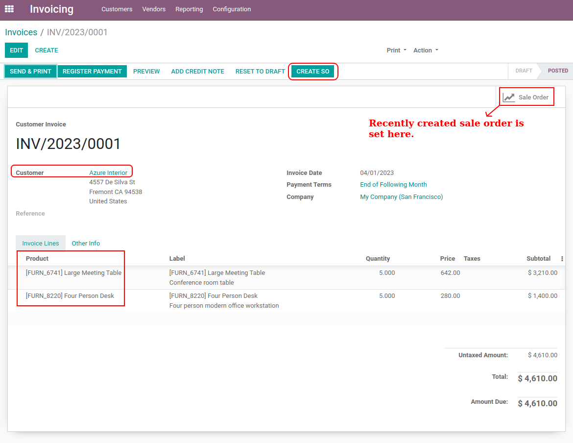Click Reset to Draft

pos(260,72)
